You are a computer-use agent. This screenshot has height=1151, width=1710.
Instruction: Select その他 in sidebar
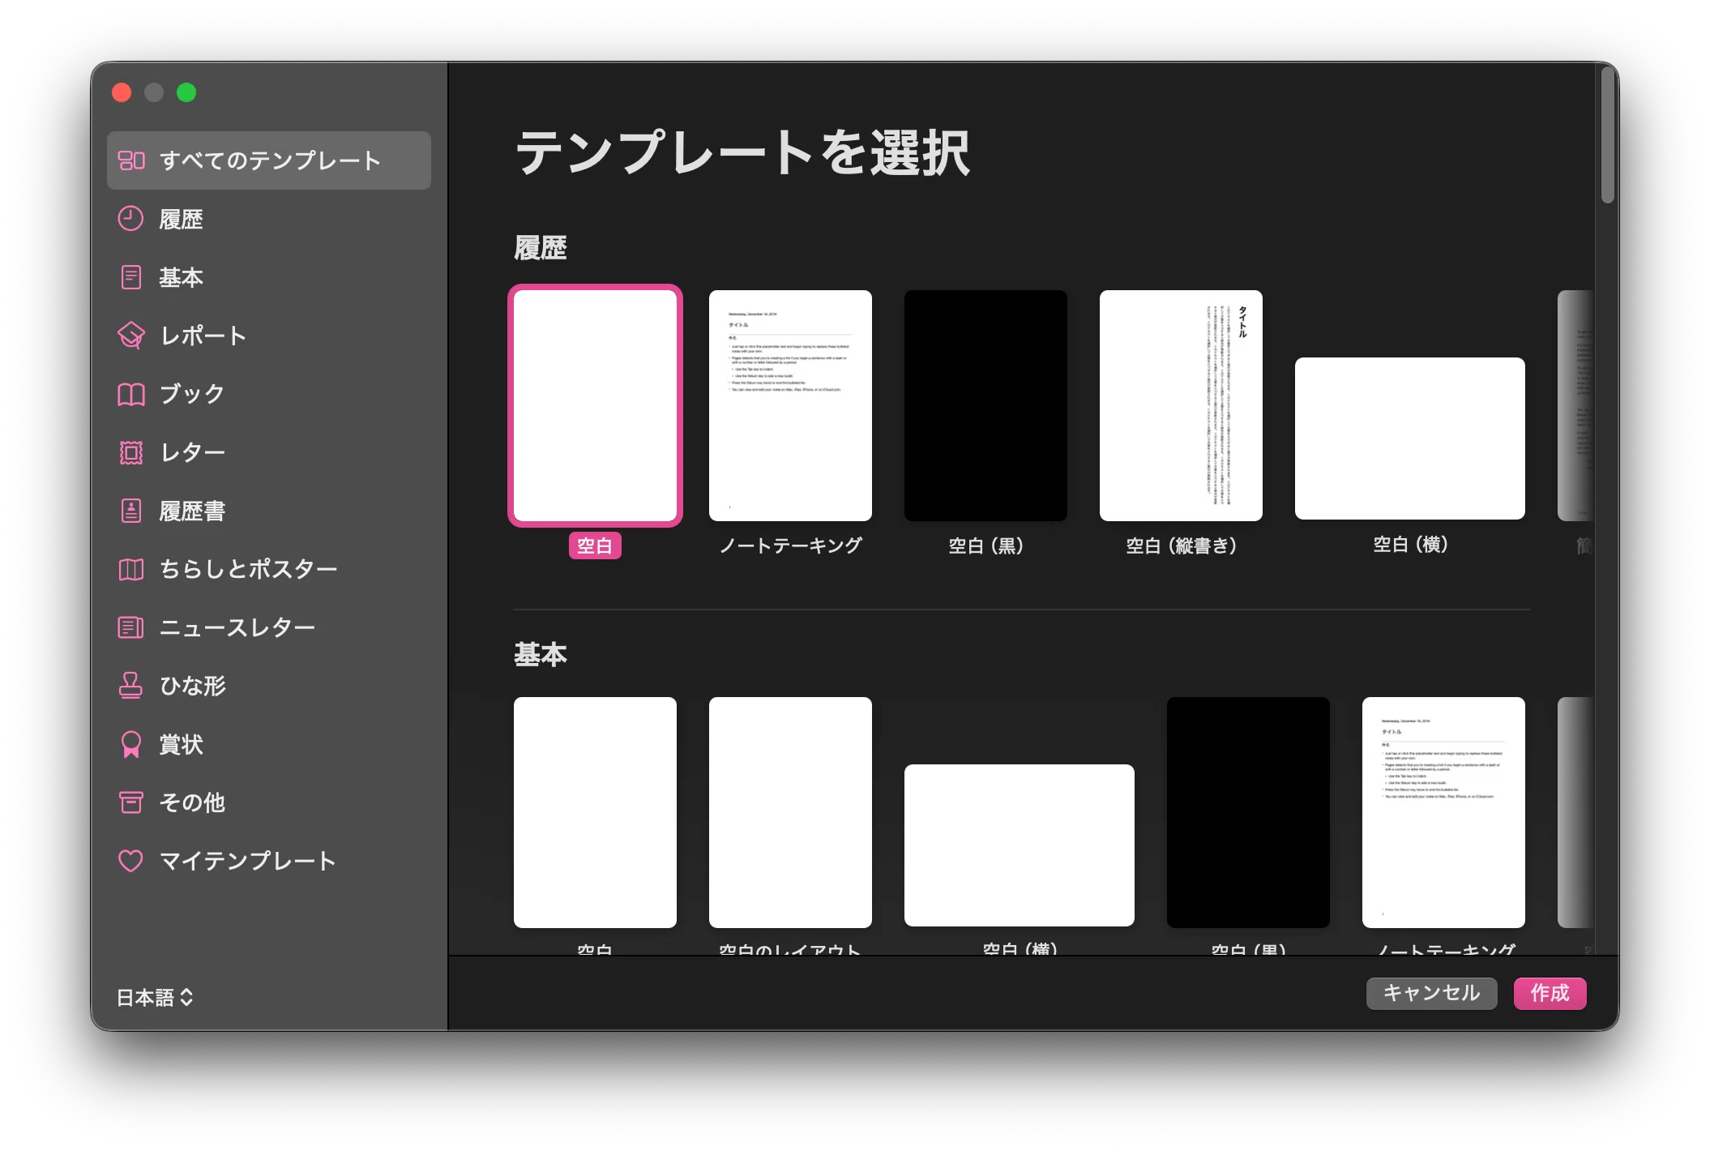coord(269,802)
